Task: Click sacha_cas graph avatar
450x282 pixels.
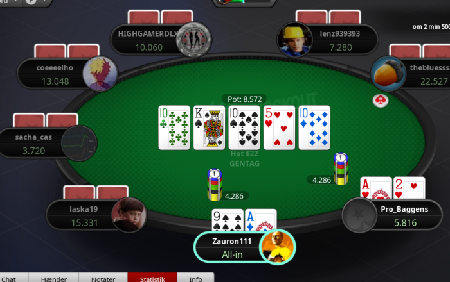Action: coord(79,143)
